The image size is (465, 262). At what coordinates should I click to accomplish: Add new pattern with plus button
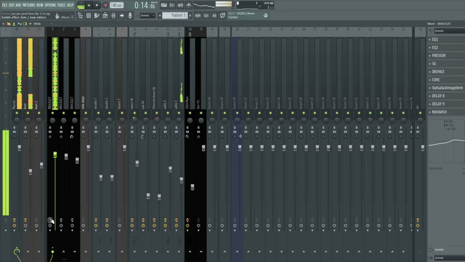click(x=190, y=16)
